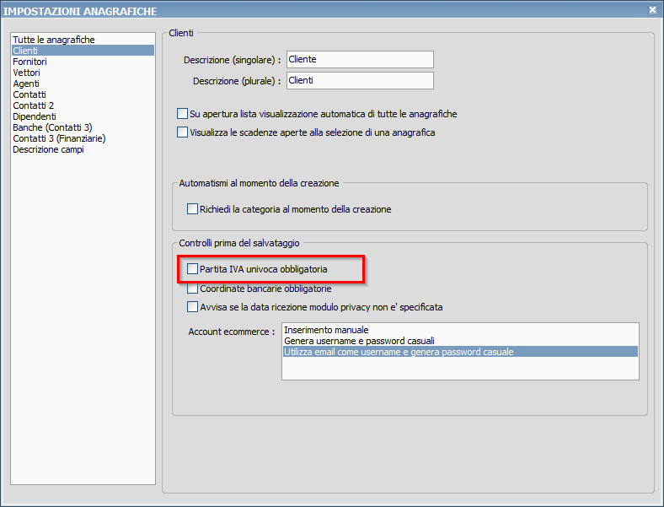
Task: Check 'Richiedi la categoria' at creation
Action: tap(192, 209)
